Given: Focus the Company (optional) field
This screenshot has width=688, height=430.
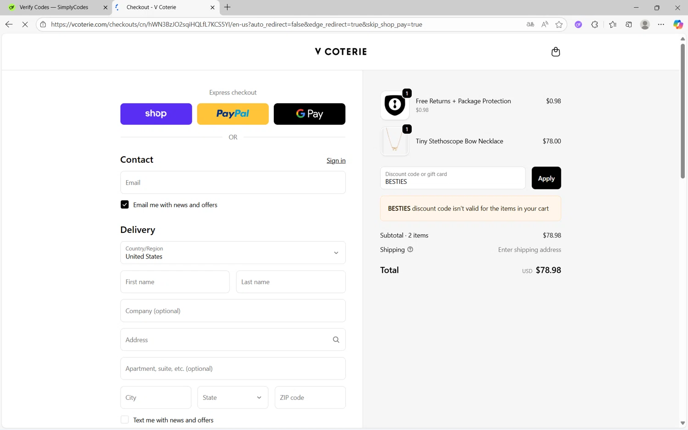Looking at the screenshot, I should pos(233,311).
